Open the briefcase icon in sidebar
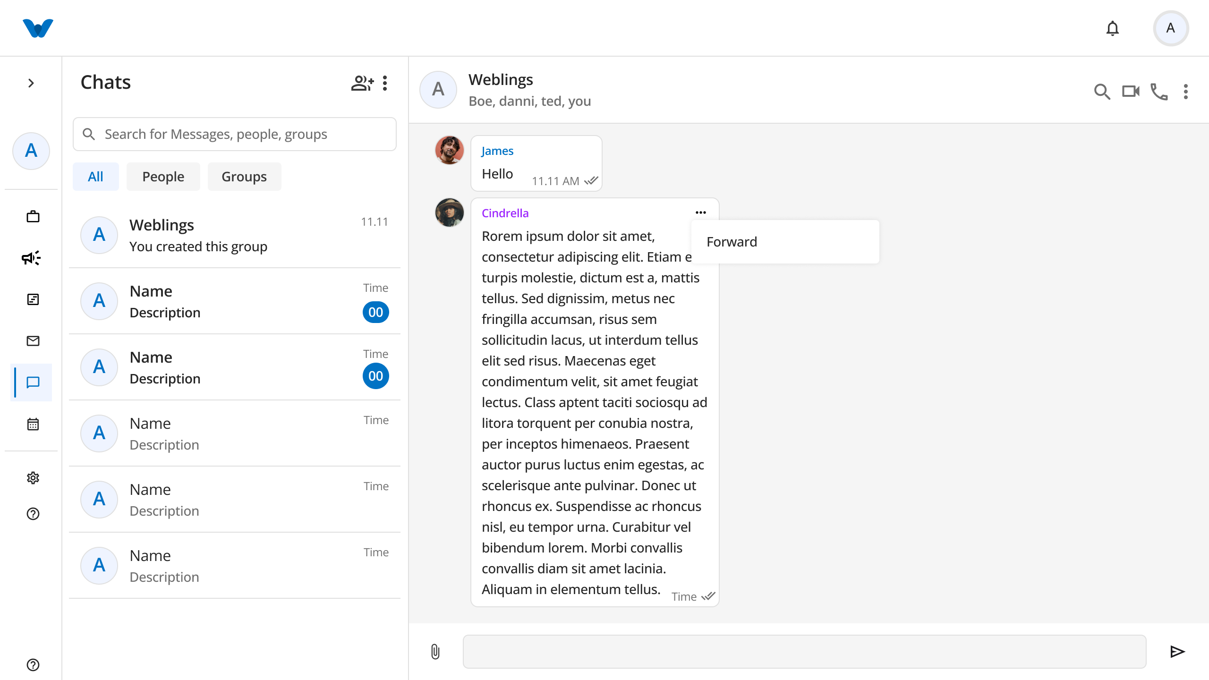The height and width of the screenshot is (680, 1209). coord(33,216)
